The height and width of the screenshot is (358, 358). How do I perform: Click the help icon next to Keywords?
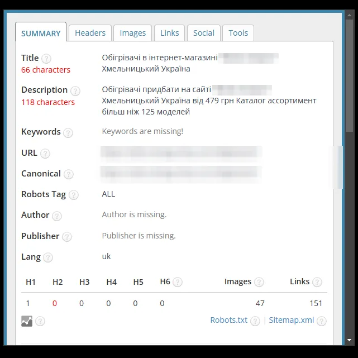coord(68,133)
